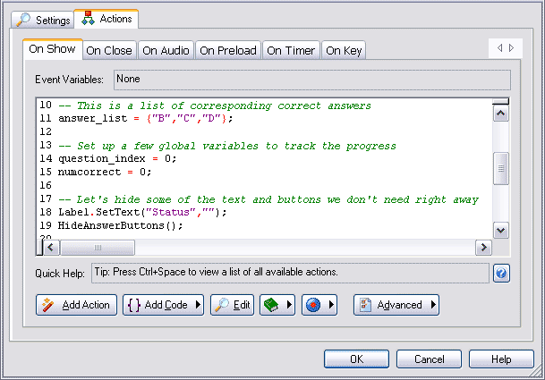Open Quick Help question mark icon
This screenshot has height=380, width=545.
(501, 273)
